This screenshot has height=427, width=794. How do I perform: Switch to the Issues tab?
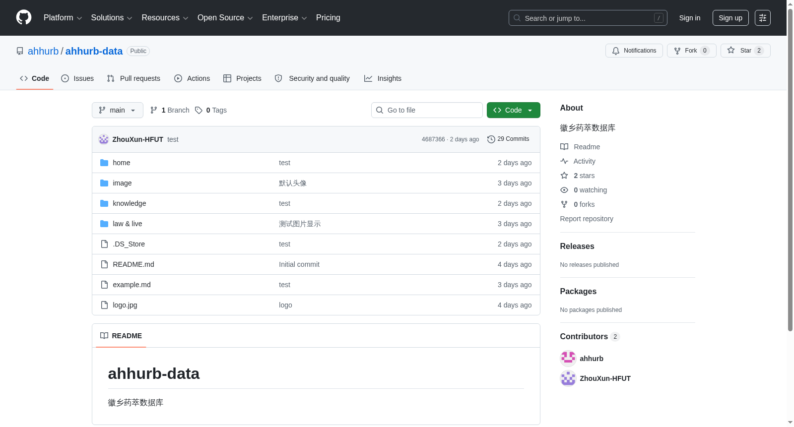click(77, 78)
